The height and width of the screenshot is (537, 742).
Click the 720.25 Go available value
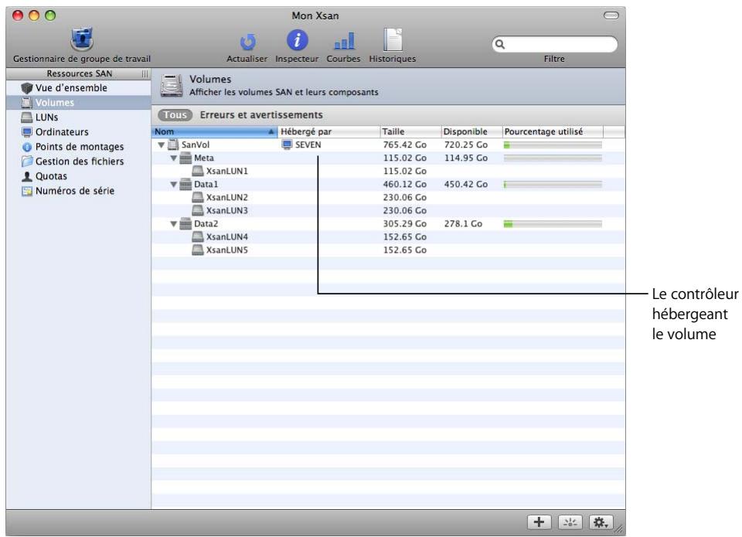click(465, 144)
